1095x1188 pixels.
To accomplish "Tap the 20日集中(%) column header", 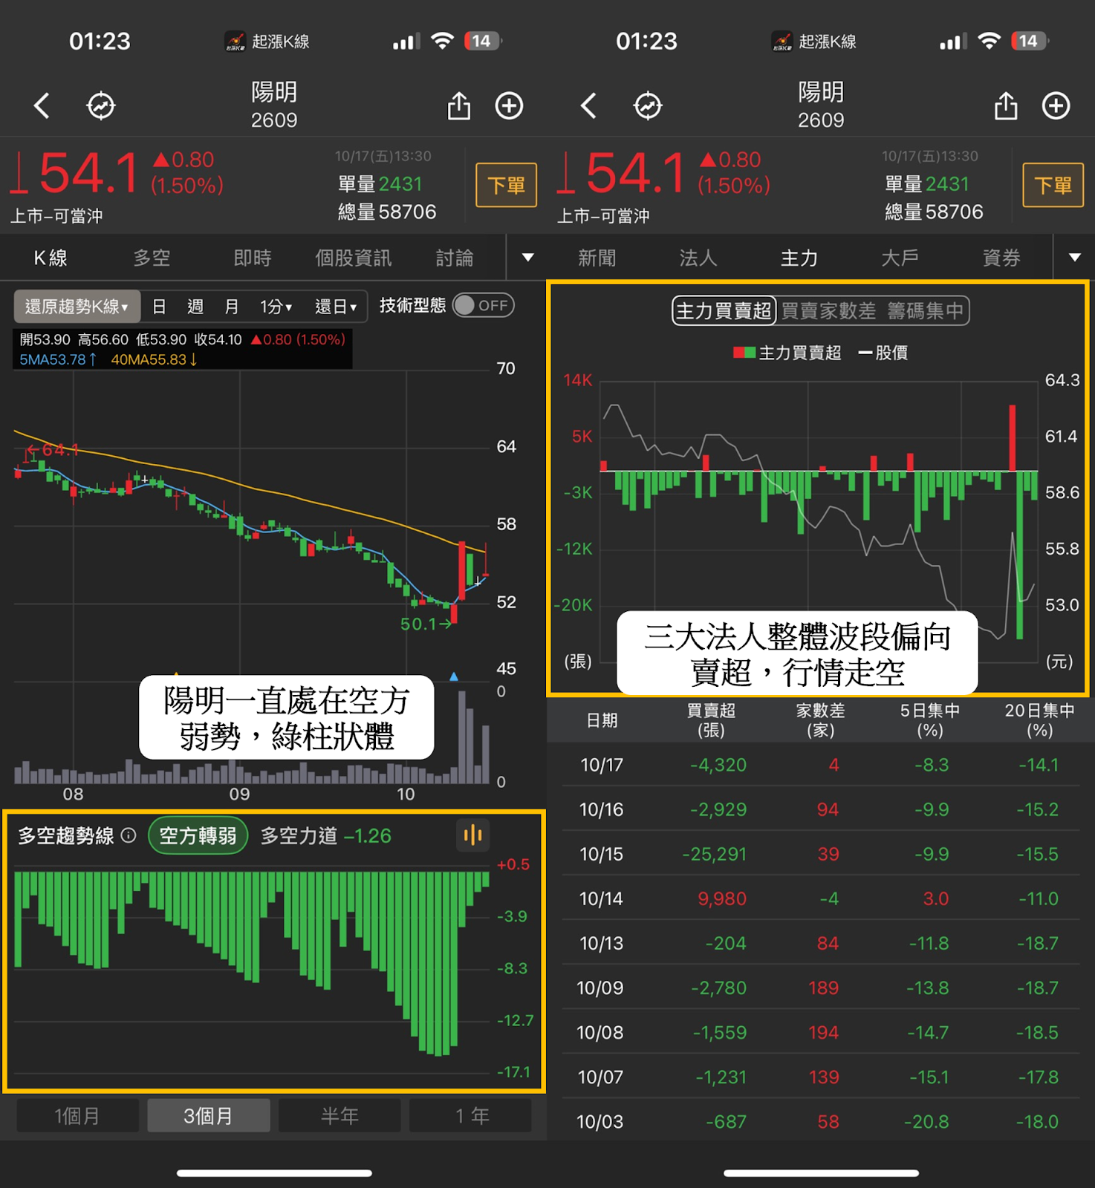I will (1040, 720).
